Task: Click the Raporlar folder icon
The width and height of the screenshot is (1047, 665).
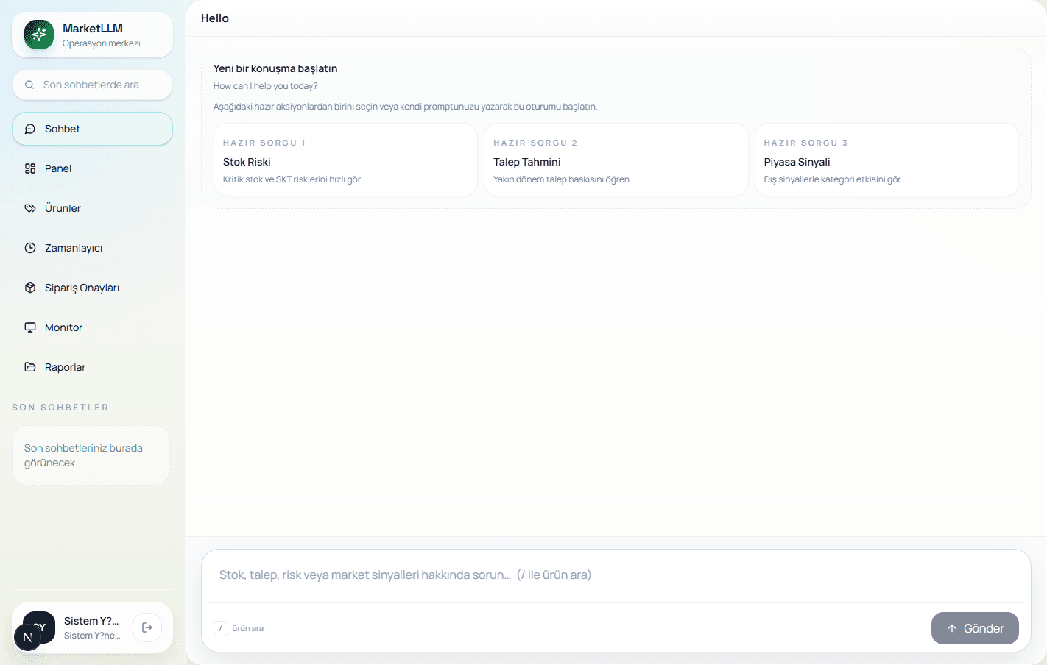Action: point(30,367)
